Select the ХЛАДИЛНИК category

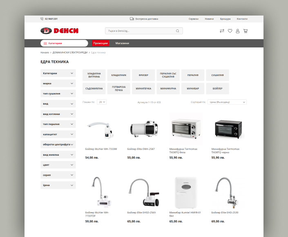[x=118, y=75]
